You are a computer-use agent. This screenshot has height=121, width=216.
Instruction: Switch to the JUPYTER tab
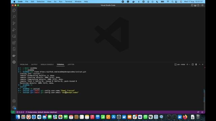[x=71, y=65]
